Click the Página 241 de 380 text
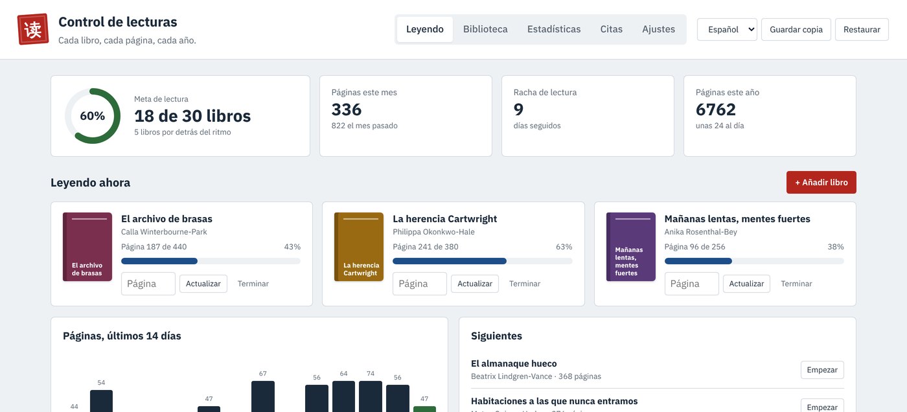Viewport: 907px width, 412px height. (x=426, y=247)
